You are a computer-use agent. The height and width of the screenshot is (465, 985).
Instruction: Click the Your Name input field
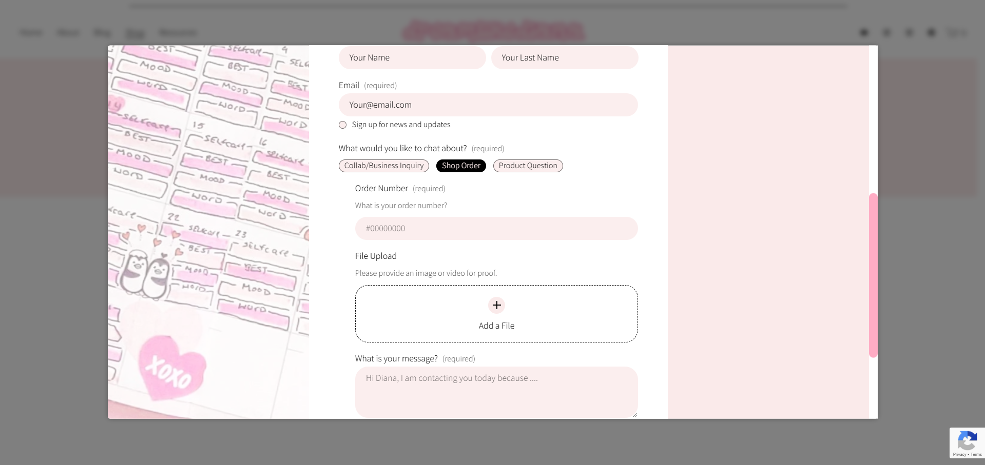412,57
